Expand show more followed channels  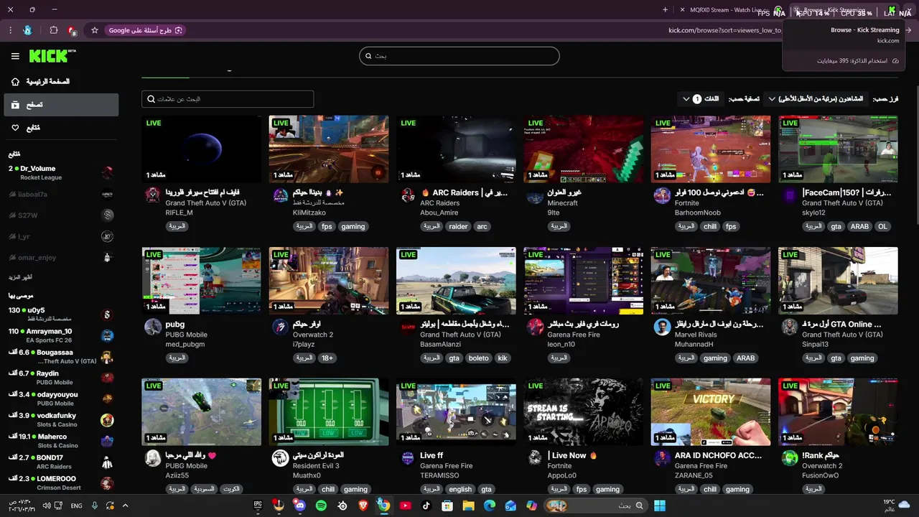point(20,277)
